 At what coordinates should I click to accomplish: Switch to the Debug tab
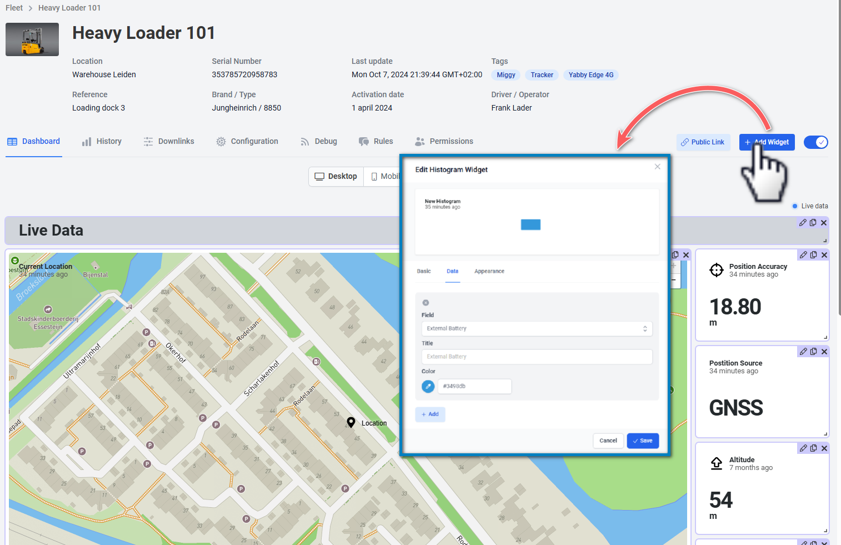pos(319,142)
